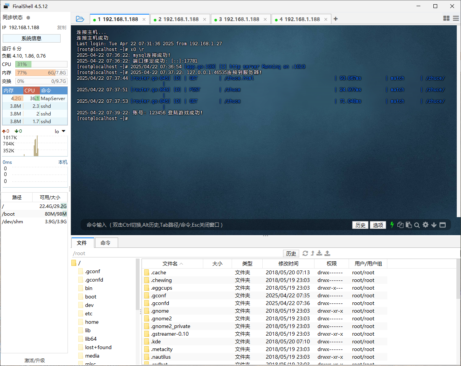Open terminal settings gear icon

click(425, 225)
